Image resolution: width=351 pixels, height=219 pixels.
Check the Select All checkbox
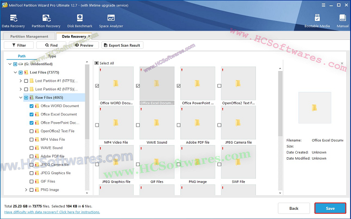(x=97, y=63)
